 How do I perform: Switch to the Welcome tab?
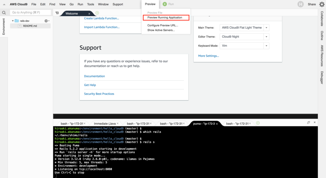[72, 13]
